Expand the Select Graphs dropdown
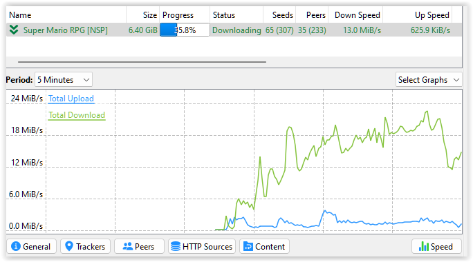 click(429, 80)
